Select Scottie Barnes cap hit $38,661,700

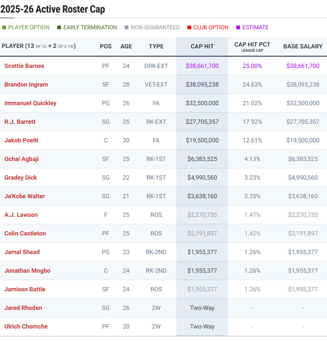(x=202, y=66)
